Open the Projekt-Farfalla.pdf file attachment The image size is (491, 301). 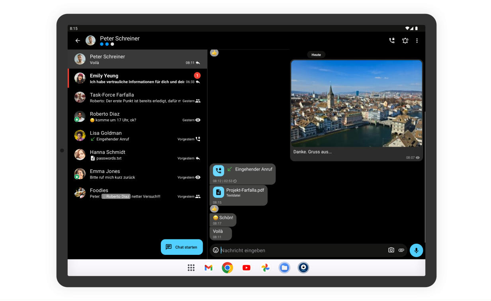click(x=239, y=192)
